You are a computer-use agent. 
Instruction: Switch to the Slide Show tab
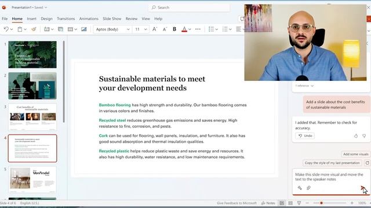[112, 18]
